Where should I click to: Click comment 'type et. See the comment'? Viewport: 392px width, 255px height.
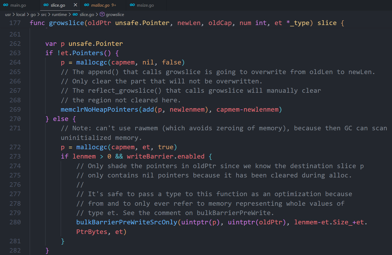175,213
